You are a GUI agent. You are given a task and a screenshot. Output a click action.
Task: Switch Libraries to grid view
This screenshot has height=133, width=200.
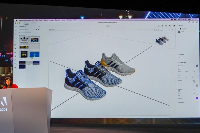click(36, 30)
